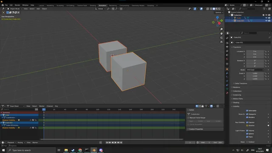Toggle camera view icon in viewport
This screenshot has height=153, width=272.
[221, 38]
